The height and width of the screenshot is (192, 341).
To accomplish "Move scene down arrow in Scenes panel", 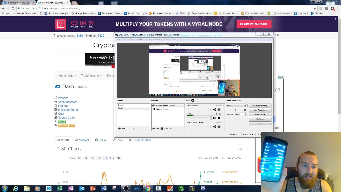I will 133,129.
